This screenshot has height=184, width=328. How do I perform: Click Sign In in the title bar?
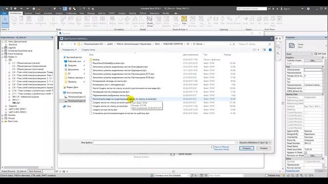(285, 9)
